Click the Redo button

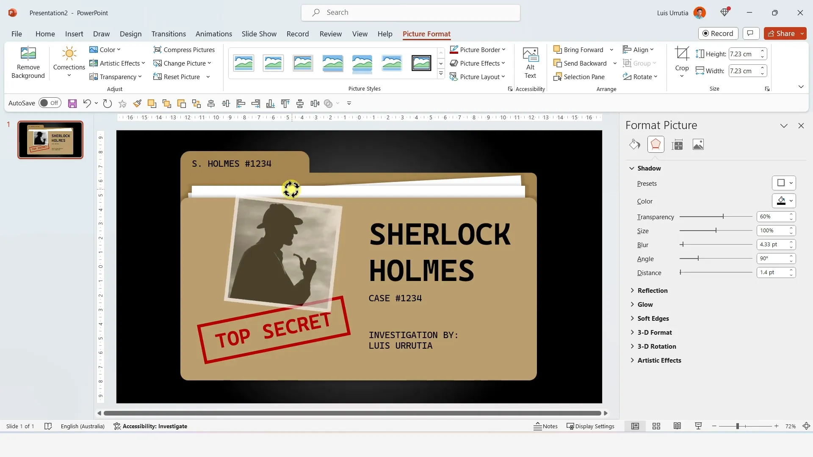point(108,103)
